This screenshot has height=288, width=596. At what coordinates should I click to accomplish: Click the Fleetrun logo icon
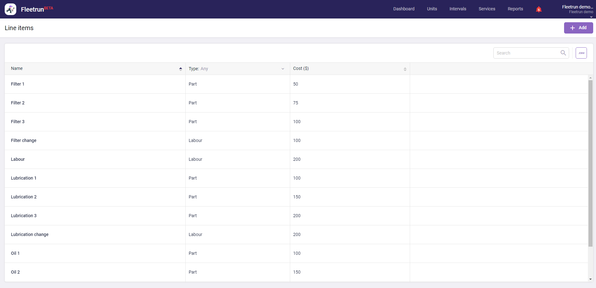11,9
